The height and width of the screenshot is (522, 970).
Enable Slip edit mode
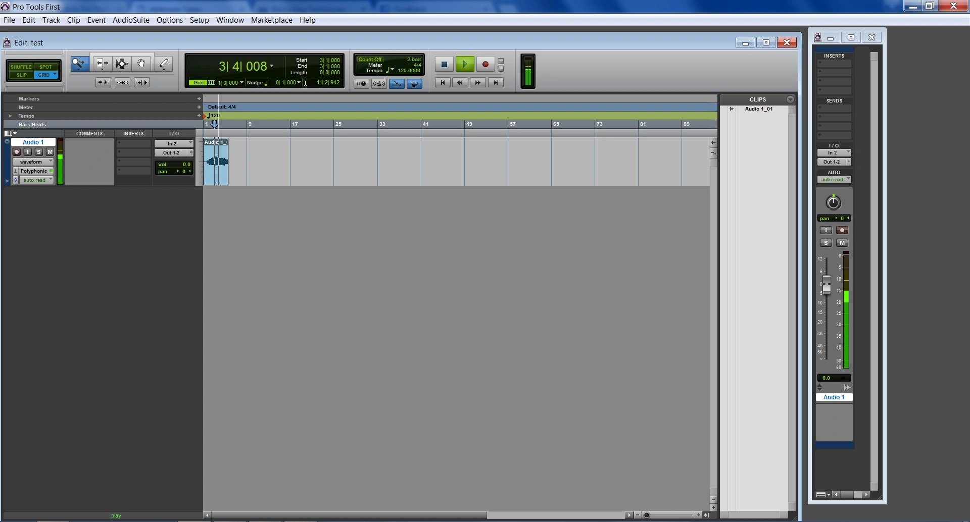(x=21, y=75)
